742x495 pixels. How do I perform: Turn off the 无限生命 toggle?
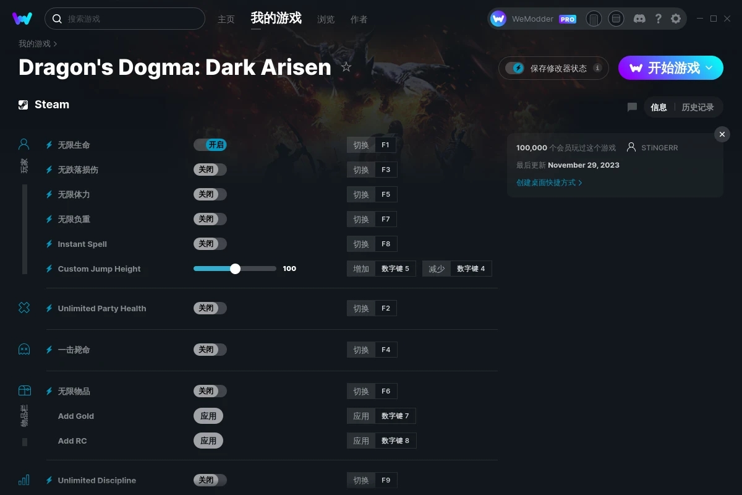[x=210, y=145]
